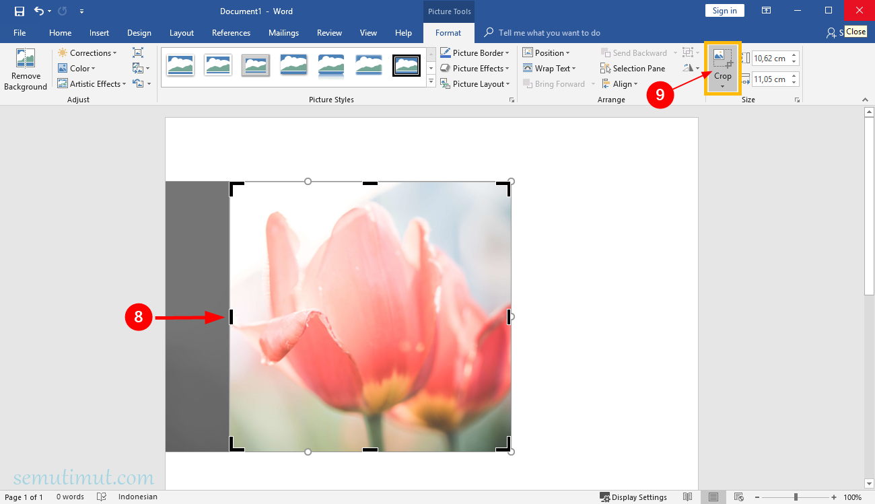Apply the gray metal frame picture style
Viewport: 875px width, 504px height.
click(256, 65)
